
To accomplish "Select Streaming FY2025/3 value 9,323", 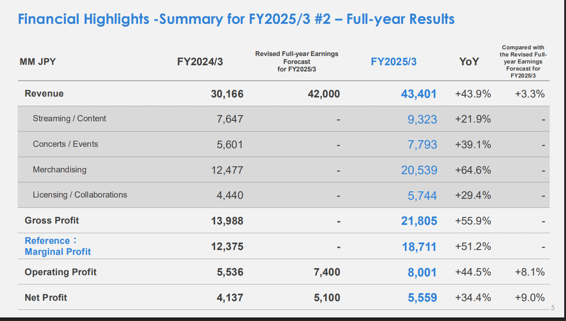I will [423, 119].
